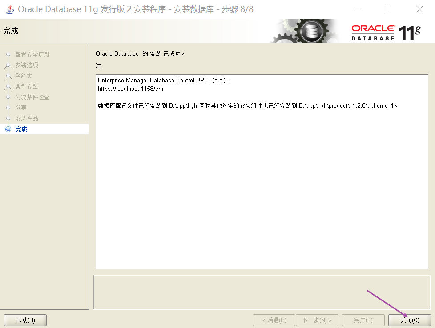Select 典型安装 step in sidebar
The image size is (435, 328).
27,86
